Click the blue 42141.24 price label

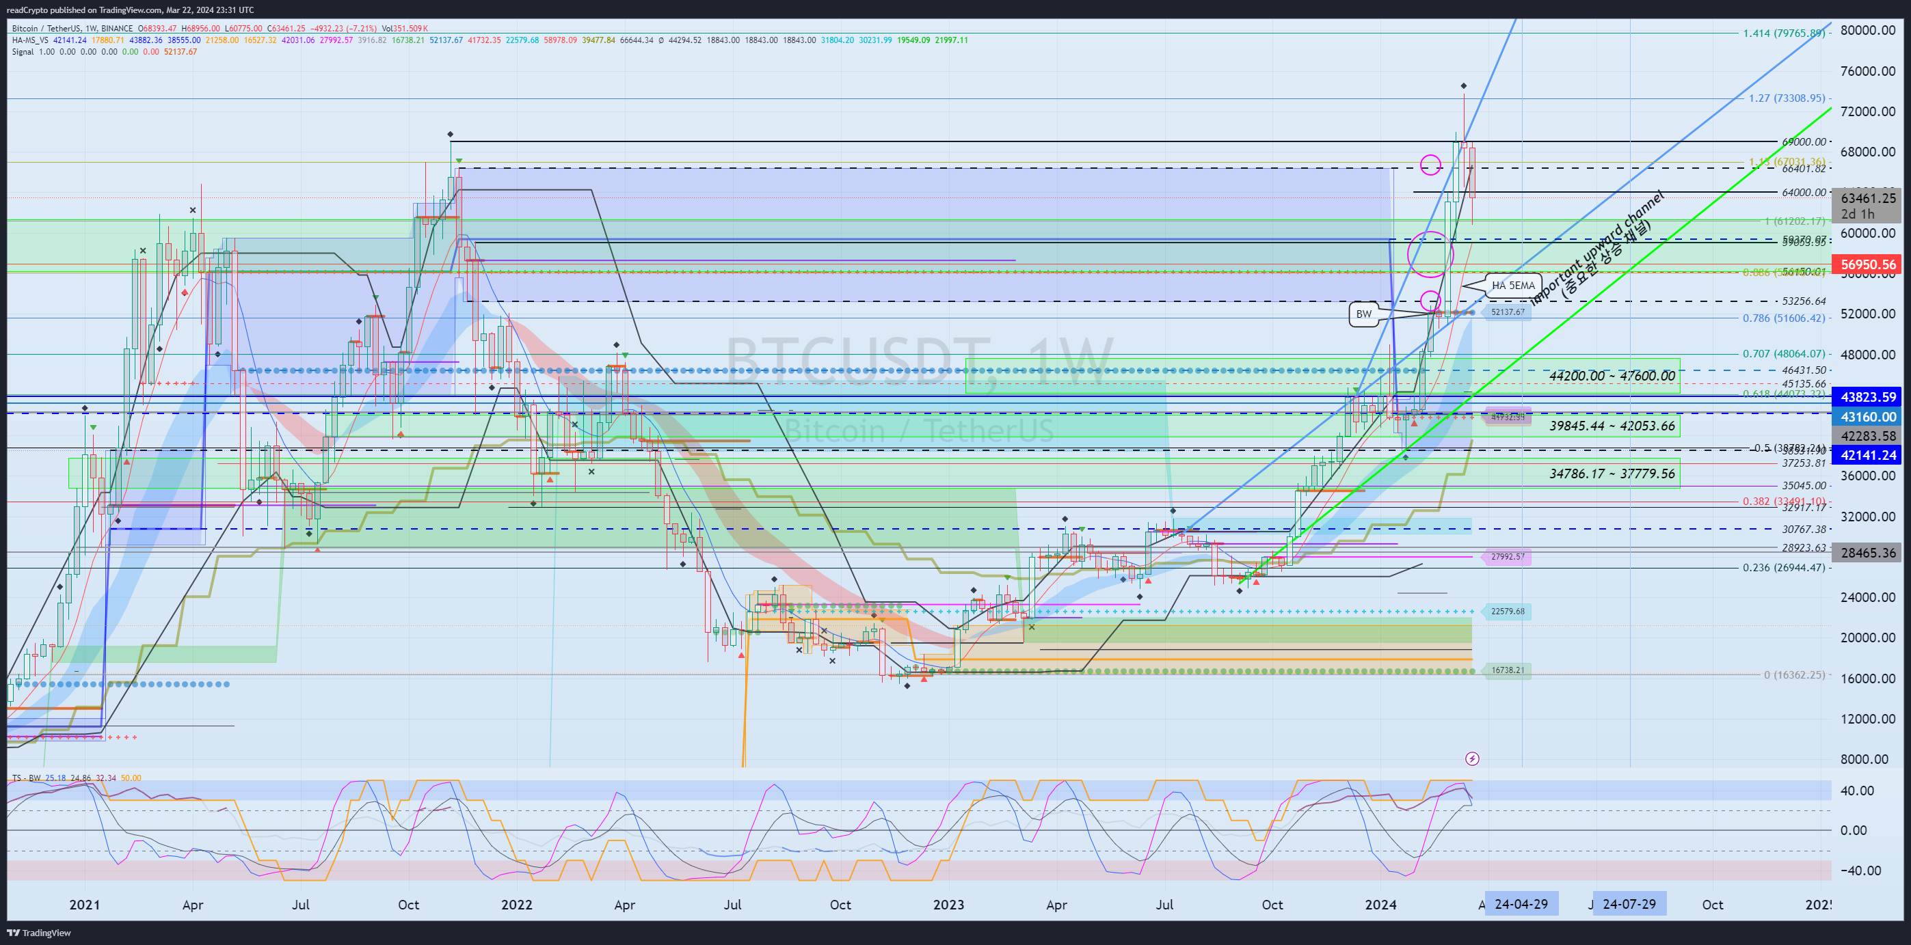click(1868, 455)
